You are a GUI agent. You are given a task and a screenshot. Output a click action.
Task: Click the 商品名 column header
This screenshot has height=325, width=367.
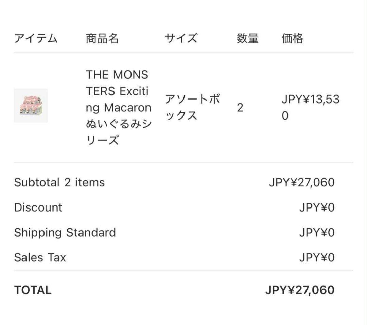point(102,39)
